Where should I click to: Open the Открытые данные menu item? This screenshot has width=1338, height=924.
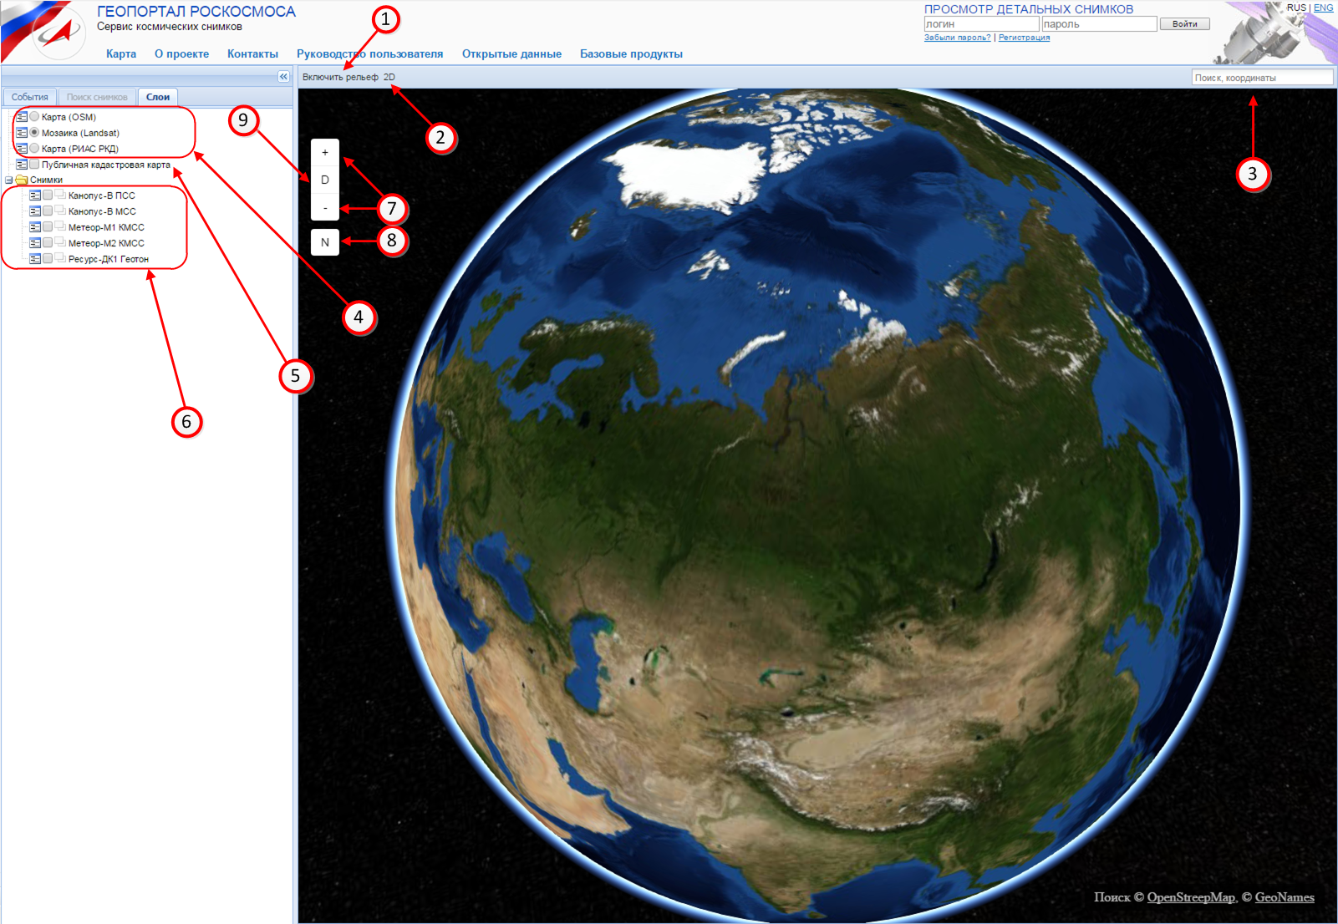[511, 54]
